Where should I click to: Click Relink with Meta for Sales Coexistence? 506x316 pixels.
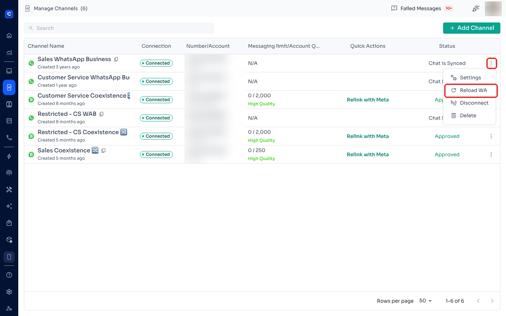368,154
